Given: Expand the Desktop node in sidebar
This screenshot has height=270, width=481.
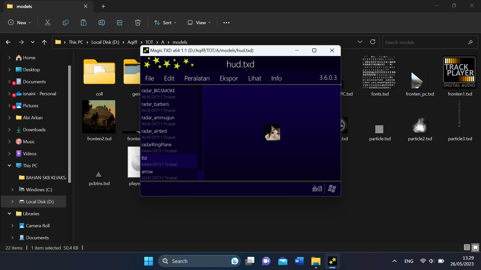Looking at the screenshot, I should pos(9,70).
